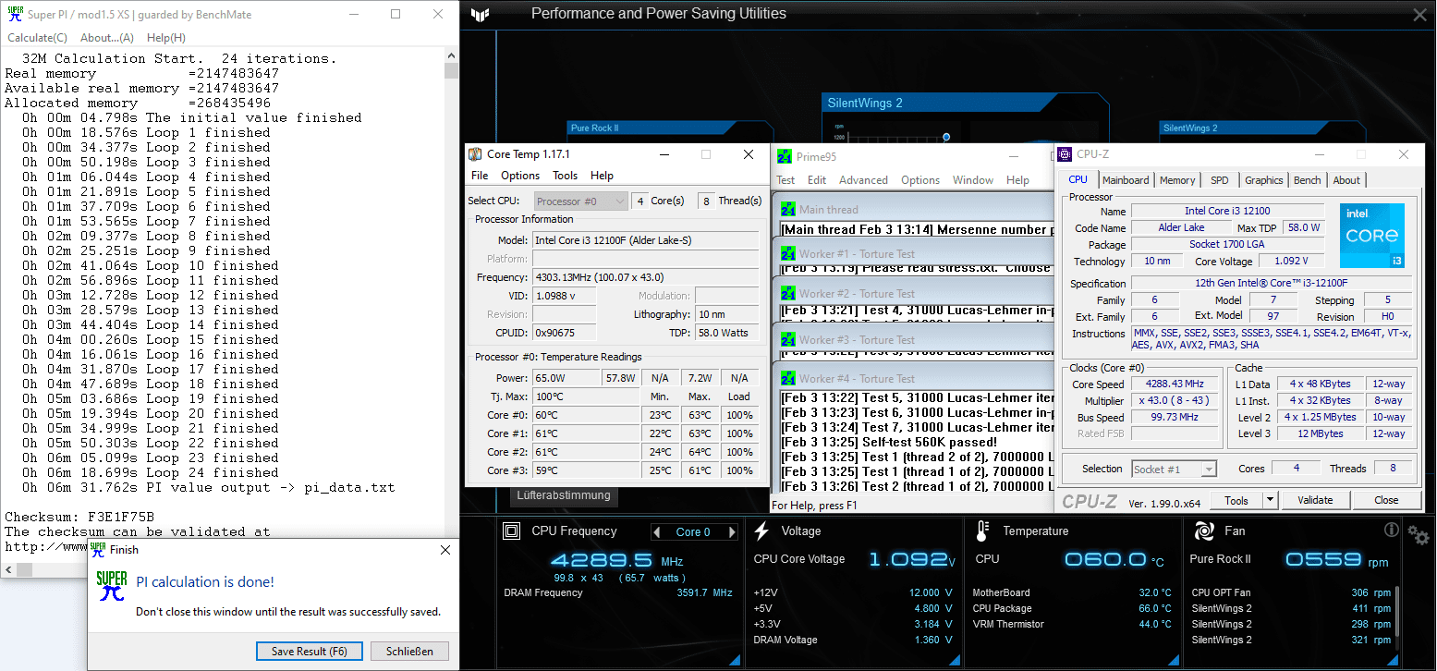Screen dimensions: 1437x671
Task: Expand the CPU Frequency panel corner triangle
Action: [735, 659]
